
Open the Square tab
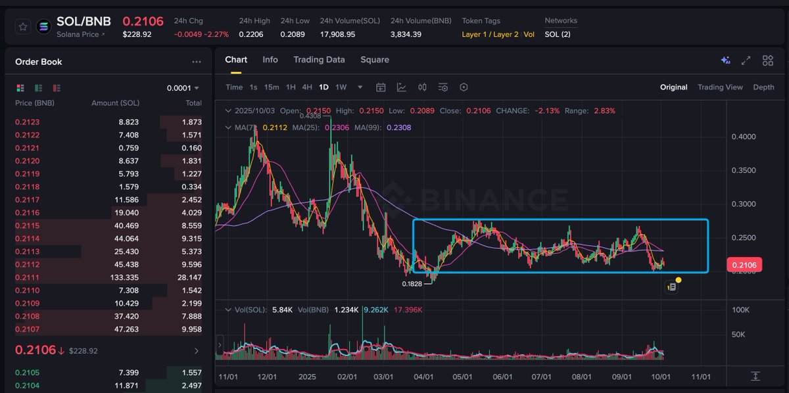click(375, 60)
